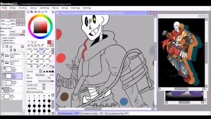Pick the hand pan tool
The image size is (211, 119).
pyautogui.click(x=39, y=46)
